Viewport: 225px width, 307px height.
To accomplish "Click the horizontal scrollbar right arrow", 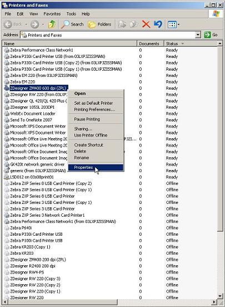I will point(214,302).
